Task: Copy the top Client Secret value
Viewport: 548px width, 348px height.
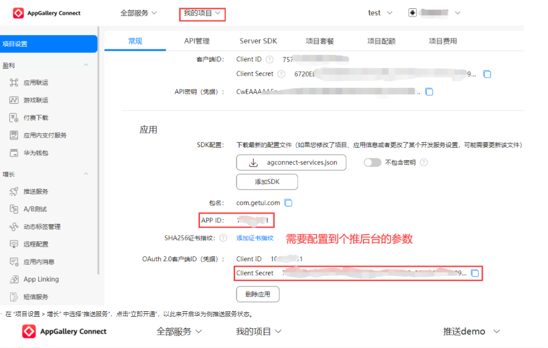Action: [487, 74]
